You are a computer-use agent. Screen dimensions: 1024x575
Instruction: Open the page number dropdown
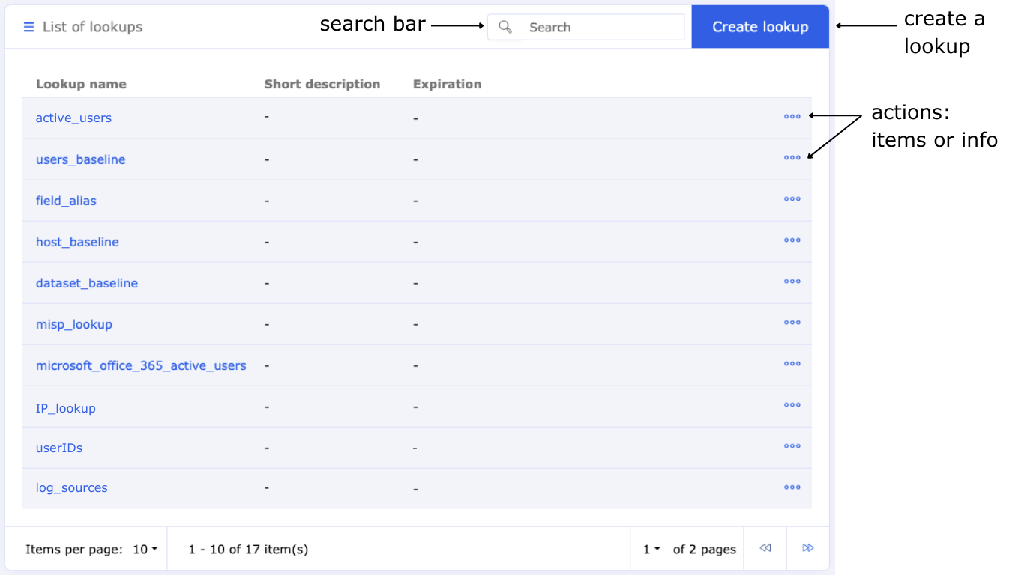[651, 549]
